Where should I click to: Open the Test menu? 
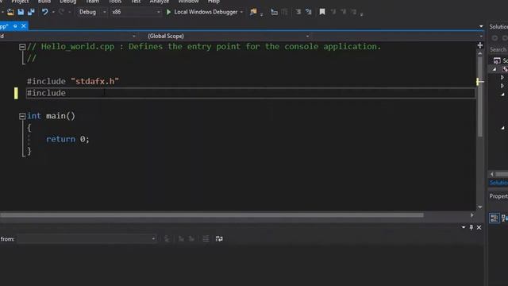136,2
